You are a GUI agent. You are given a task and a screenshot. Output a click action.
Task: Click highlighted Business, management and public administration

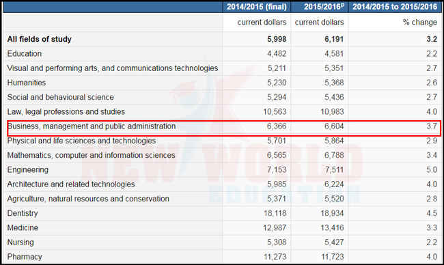[92, 126]
